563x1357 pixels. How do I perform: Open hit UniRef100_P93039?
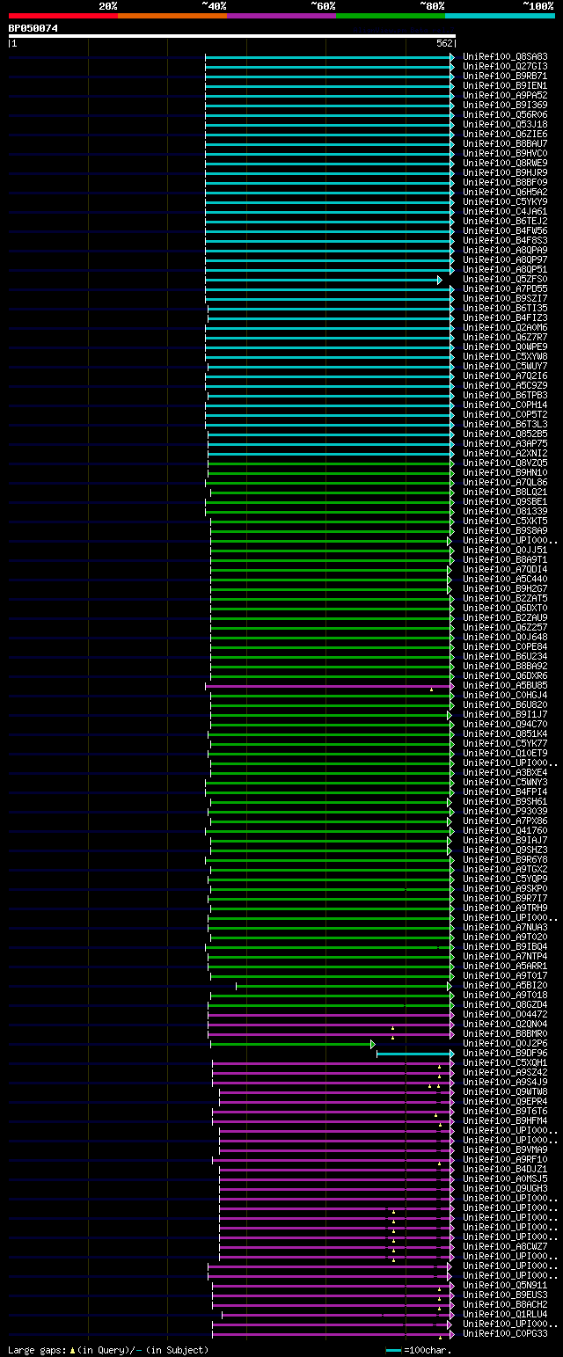coord(505,811)
